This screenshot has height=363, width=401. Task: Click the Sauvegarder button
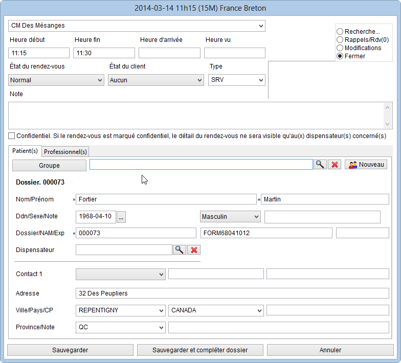70,350
